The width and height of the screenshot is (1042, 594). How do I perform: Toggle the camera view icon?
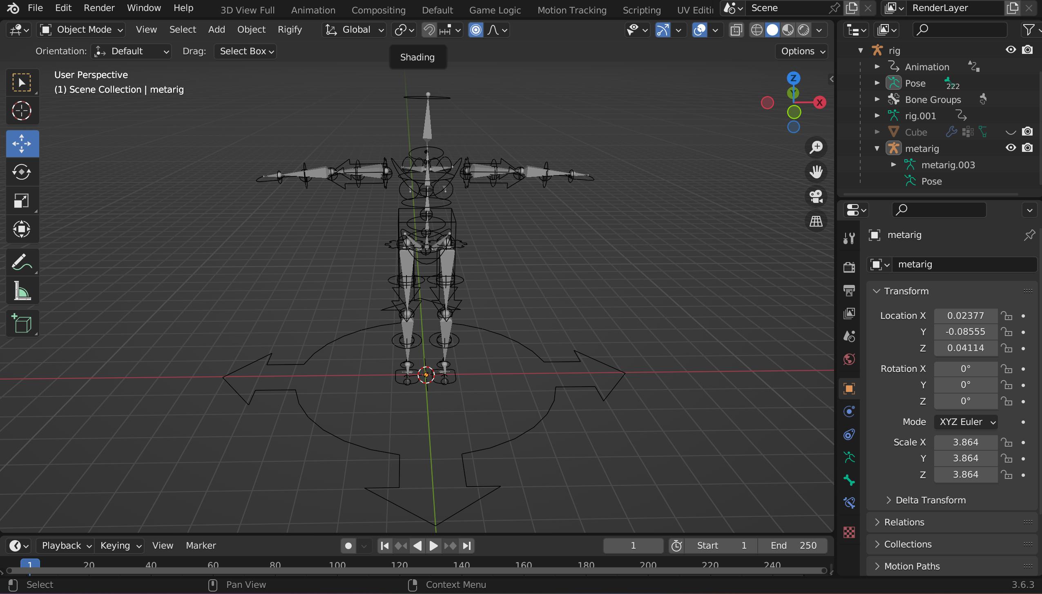pos(816,196)
